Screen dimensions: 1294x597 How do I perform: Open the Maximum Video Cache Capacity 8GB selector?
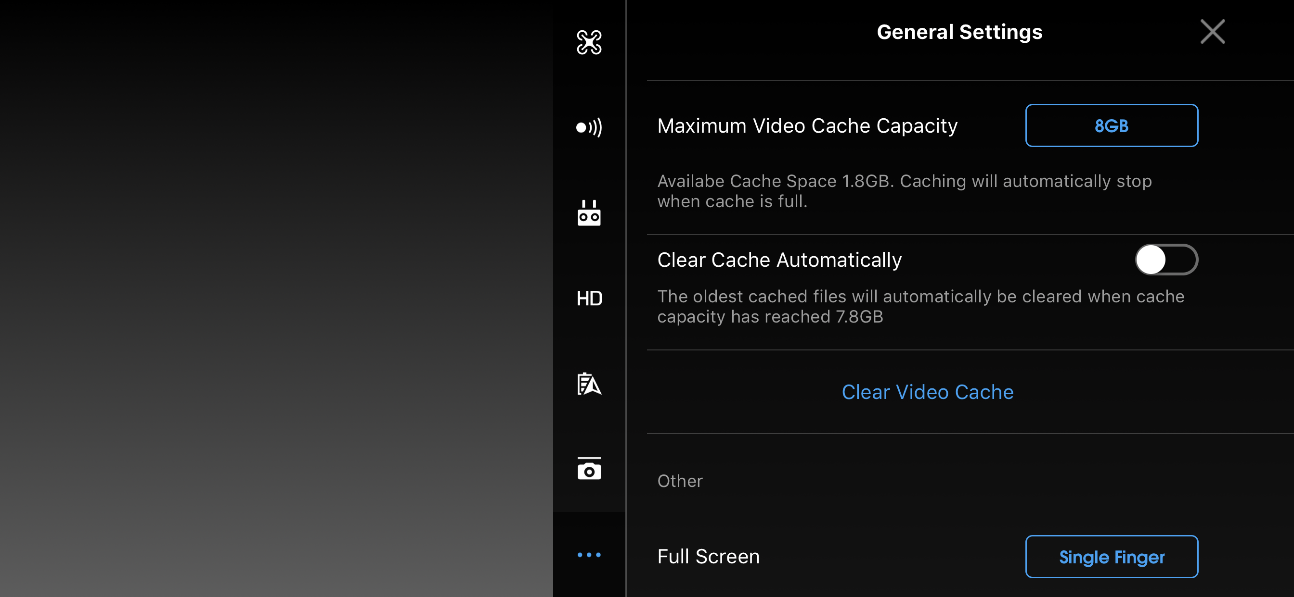pos(1111,125)
